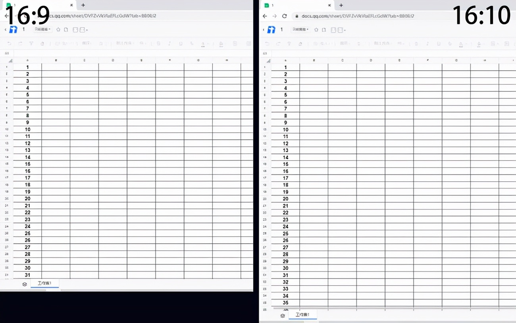
Task: Toggle bold formatting in the 16:10 toolbar
Action: pyautogui.click(x=416, y=44)
